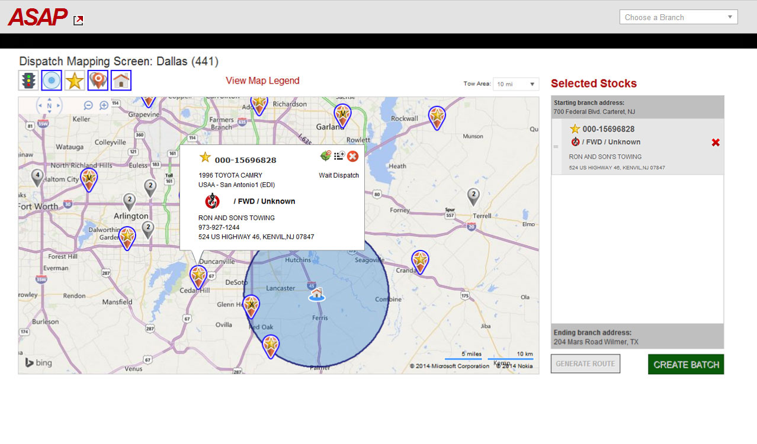Remove stock 000-15696828 from Selected Stocks
Image resolution: width=757 pixels, height=444 pixels.
point(716,143)
